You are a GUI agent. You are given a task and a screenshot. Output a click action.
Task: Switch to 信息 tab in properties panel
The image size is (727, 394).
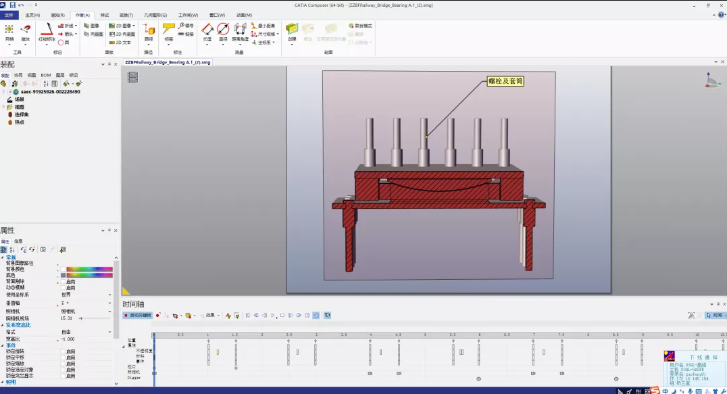tap(18, 241)
